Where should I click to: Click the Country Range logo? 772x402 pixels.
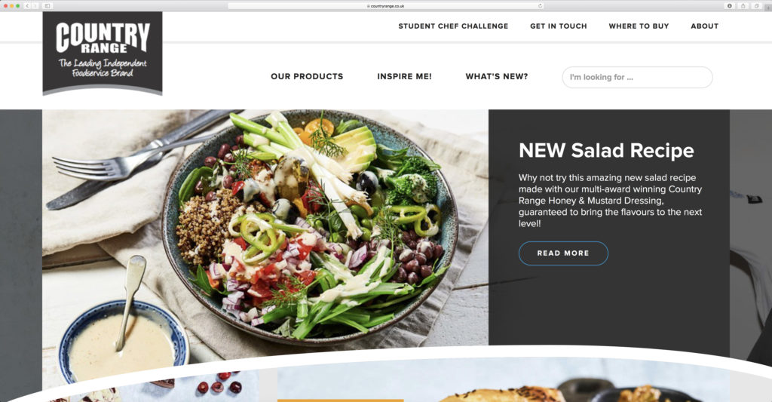[103, 54]
